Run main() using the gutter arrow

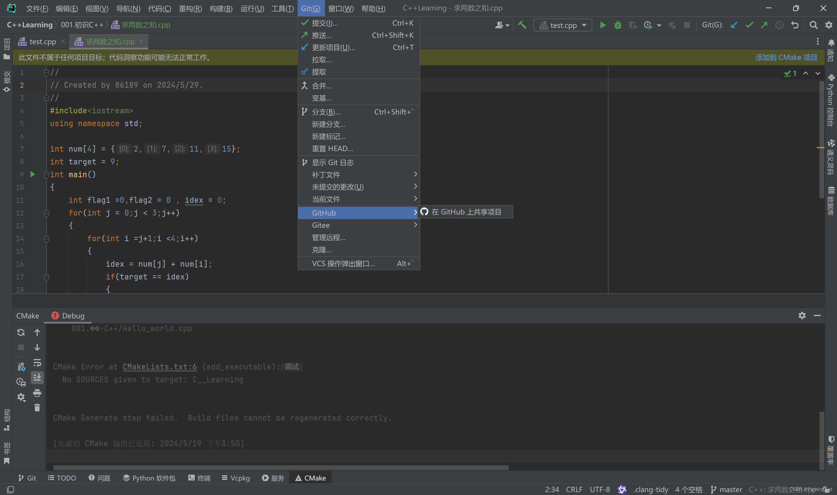(x=32, y=175)
